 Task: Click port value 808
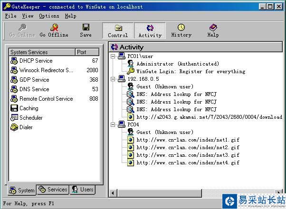coord(94,99)
